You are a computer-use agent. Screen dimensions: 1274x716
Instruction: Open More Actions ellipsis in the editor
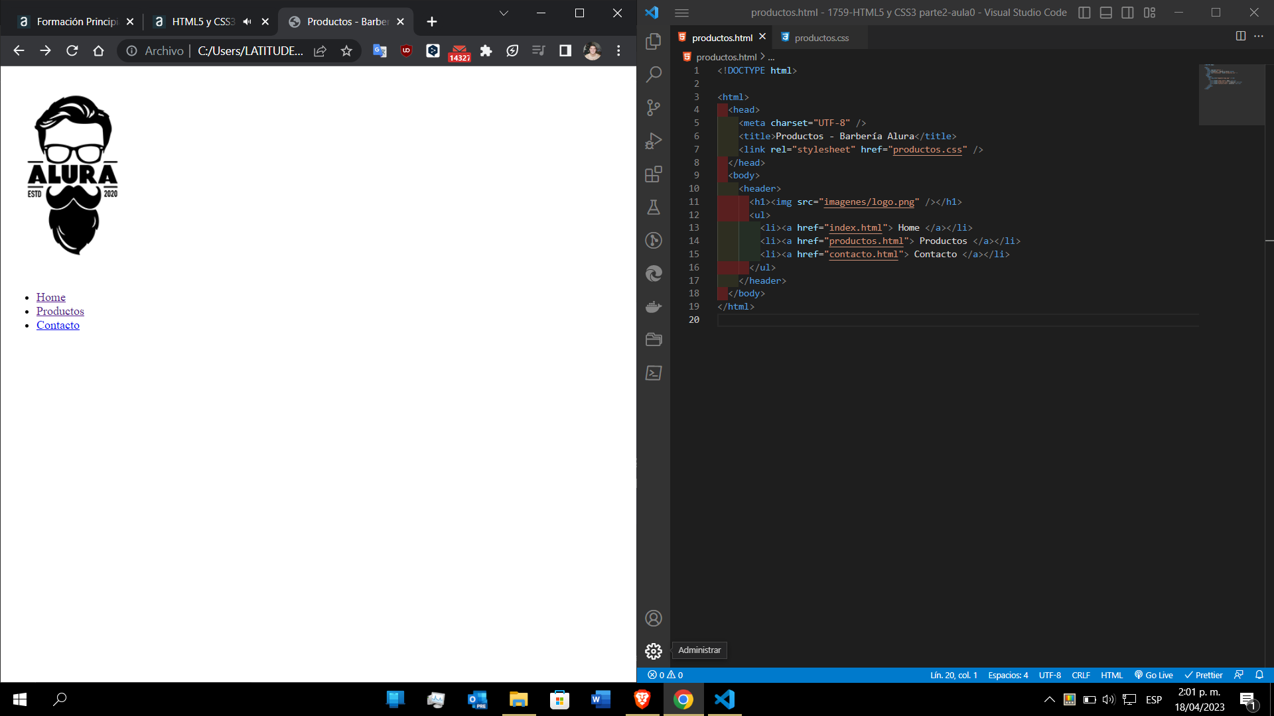[x=1259, y=36]
